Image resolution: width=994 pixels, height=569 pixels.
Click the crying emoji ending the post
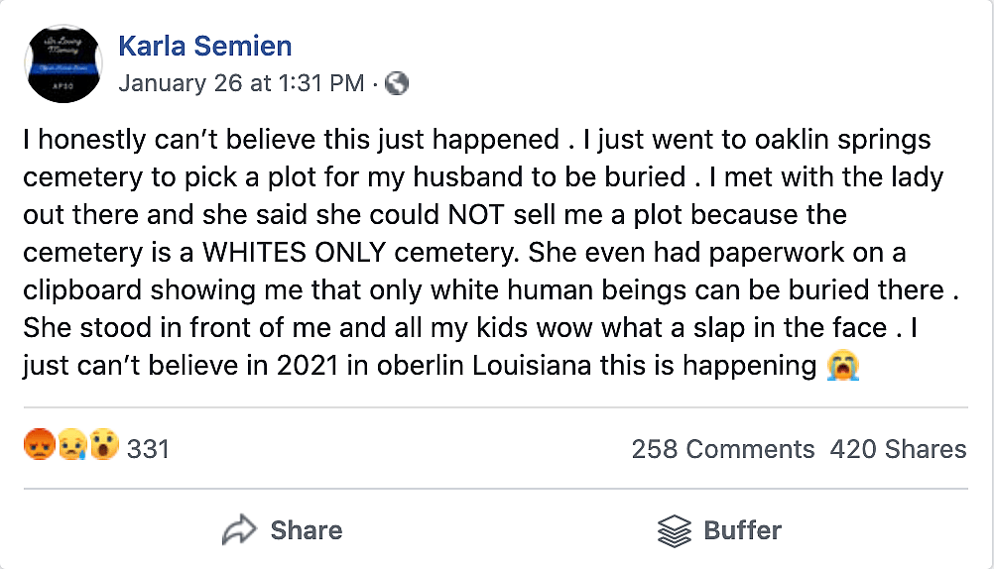point(842,366)
